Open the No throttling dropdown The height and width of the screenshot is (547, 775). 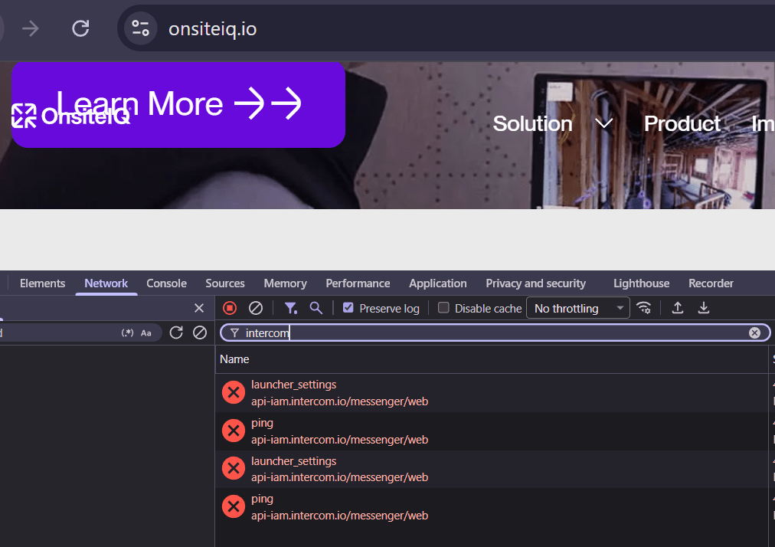tap(577, 308)
